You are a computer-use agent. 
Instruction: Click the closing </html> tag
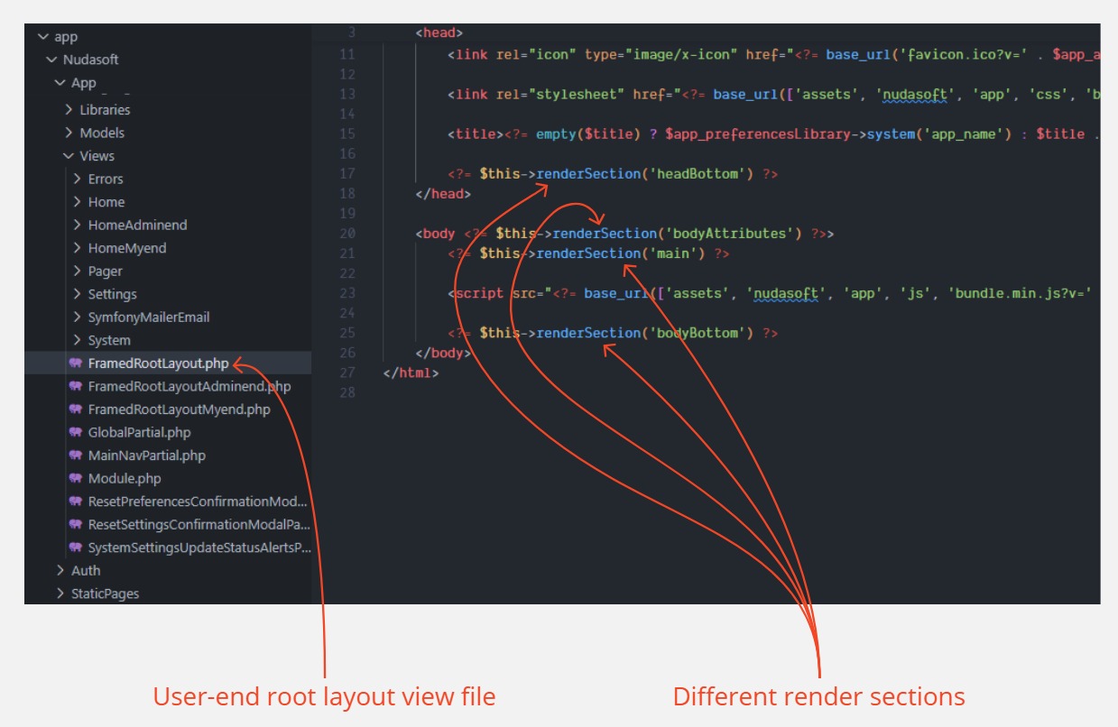(411, 373)
